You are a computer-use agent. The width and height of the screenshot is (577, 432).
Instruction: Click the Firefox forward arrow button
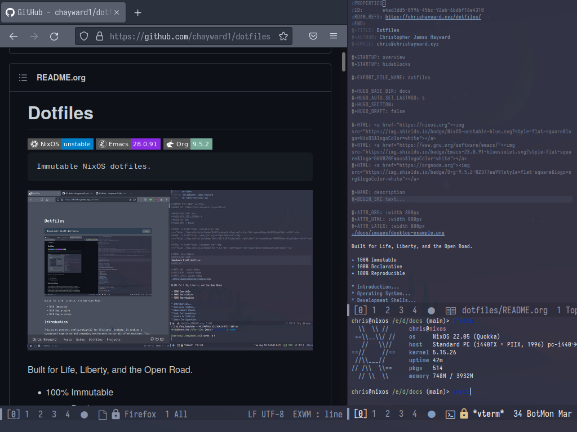(34, 37)
